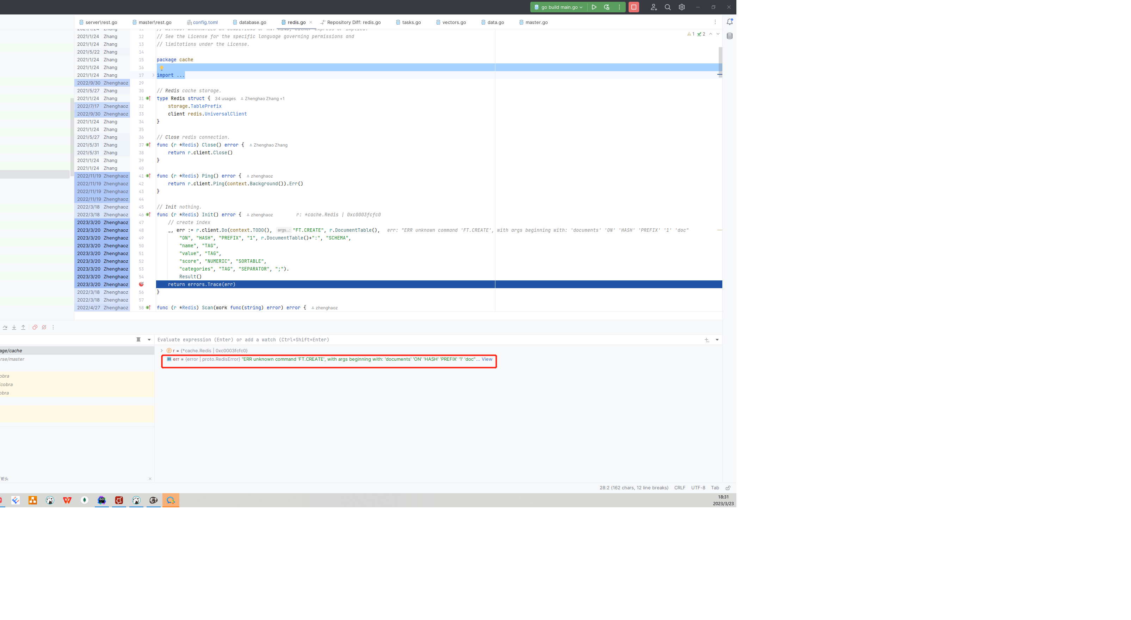The image size is (1131, 620).
Task: Toggle Mute Breakpoints in the debugger
Action: pos(43,327)
